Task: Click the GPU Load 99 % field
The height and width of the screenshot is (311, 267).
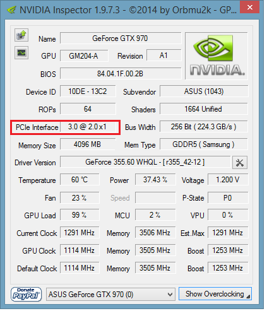Action: click(80, 215)
